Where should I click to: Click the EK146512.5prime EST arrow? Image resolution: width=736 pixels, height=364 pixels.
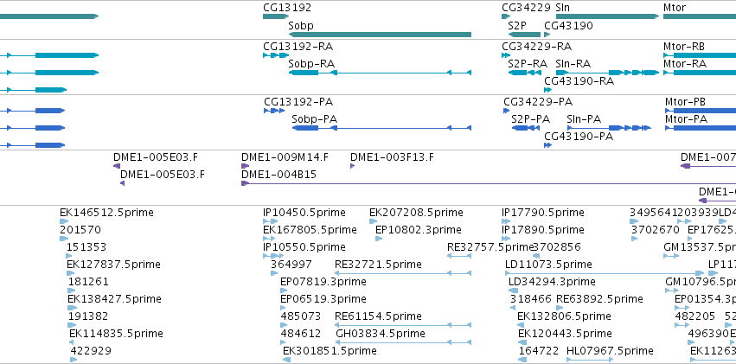coord(63,221)
